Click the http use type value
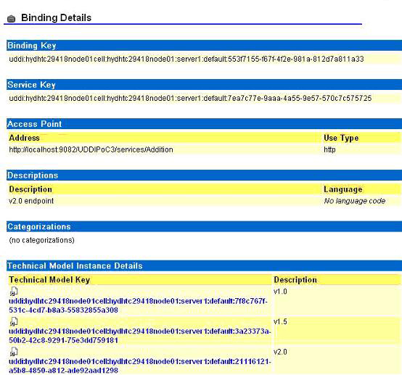This screenshot has height=375, width=402. point(329,149)
